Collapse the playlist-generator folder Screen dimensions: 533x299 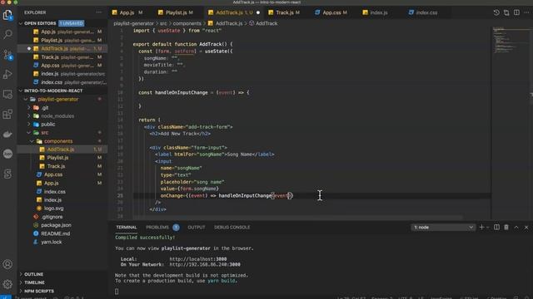coord(26,100)
